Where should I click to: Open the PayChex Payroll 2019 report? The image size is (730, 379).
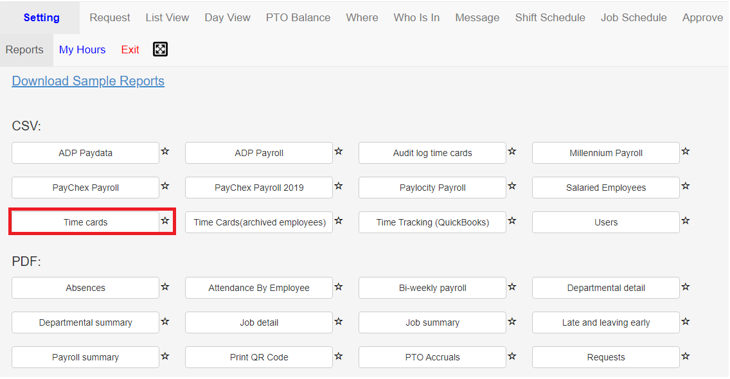point(259,188)
